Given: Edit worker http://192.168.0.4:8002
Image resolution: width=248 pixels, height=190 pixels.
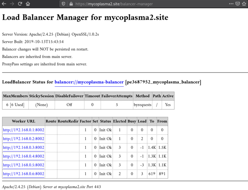Looking at the screenshot, I should pyautogui.click(x=23, y=156).
